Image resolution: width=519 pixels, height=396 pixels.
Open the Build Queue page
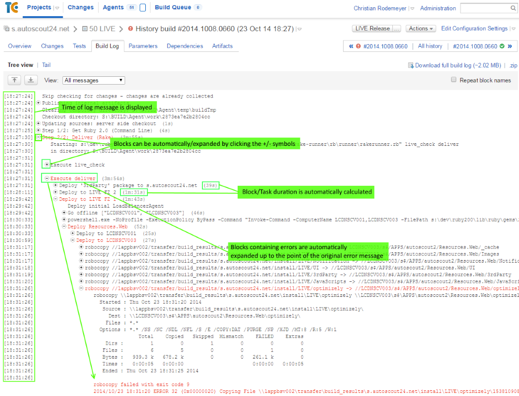point(173,7)
